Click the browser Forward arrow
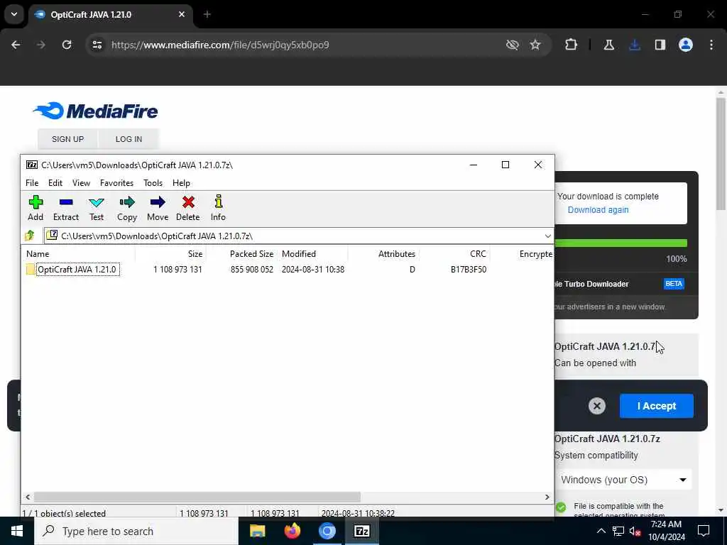Screen dimensions: 727x545 coord(40,45)
